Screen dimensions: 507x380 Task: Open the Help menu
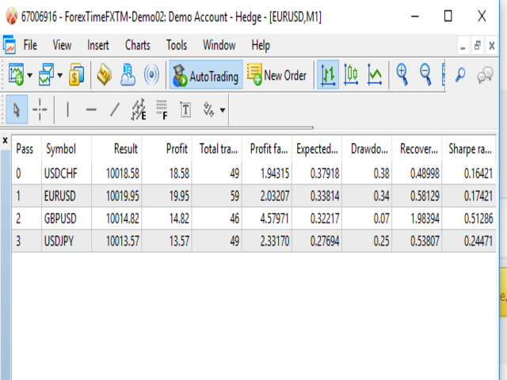point(261,45)
